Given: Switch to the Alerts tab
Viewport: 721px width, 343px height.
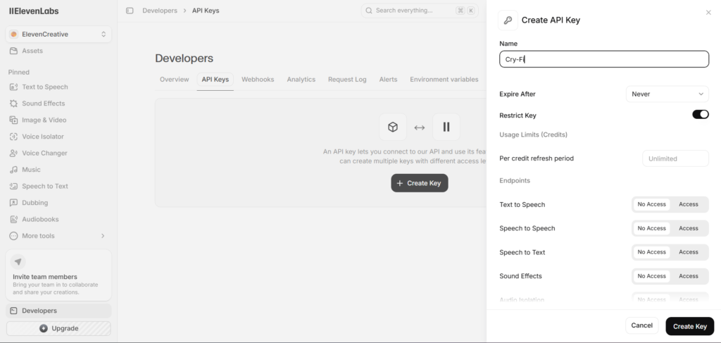Looking at the screenshot, I should (x=388, y=80).
